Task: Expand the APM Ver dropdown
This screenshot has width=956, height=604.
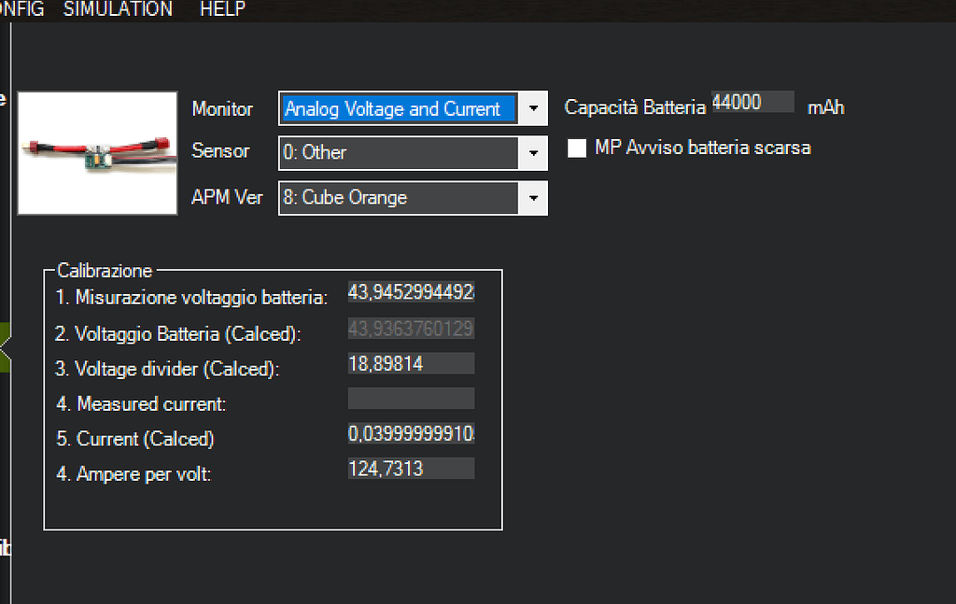Action: pos(533,198)
